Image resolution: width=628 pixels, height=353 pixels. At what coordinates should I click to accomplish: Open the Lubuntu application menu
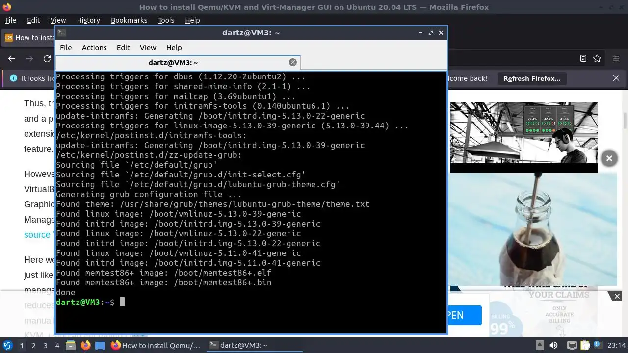(x=7, y=346)
